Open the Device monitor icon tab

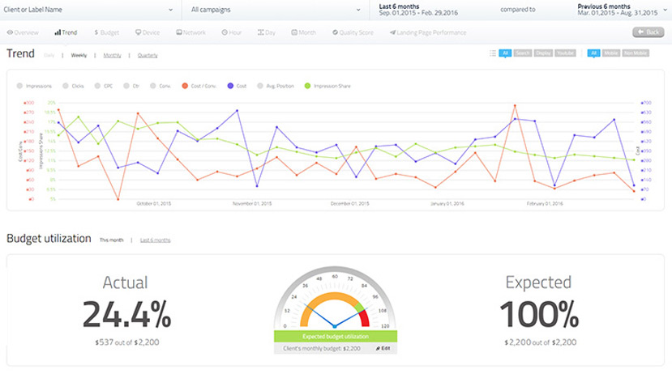pyautogui.click(x=148, y=32)
